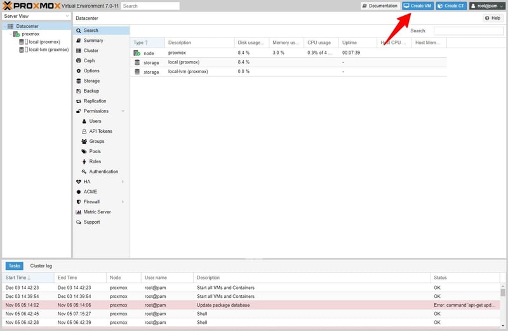Select the Backup floppy icon entry
508x331 pixels.
(x=78, y=91)
